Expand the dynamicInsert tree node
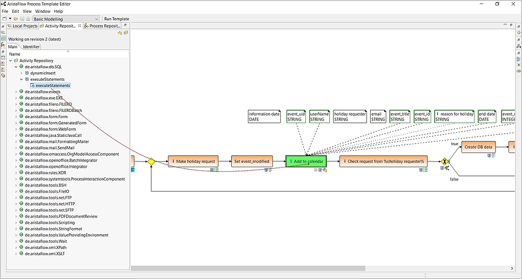 [x=21, y=73]
